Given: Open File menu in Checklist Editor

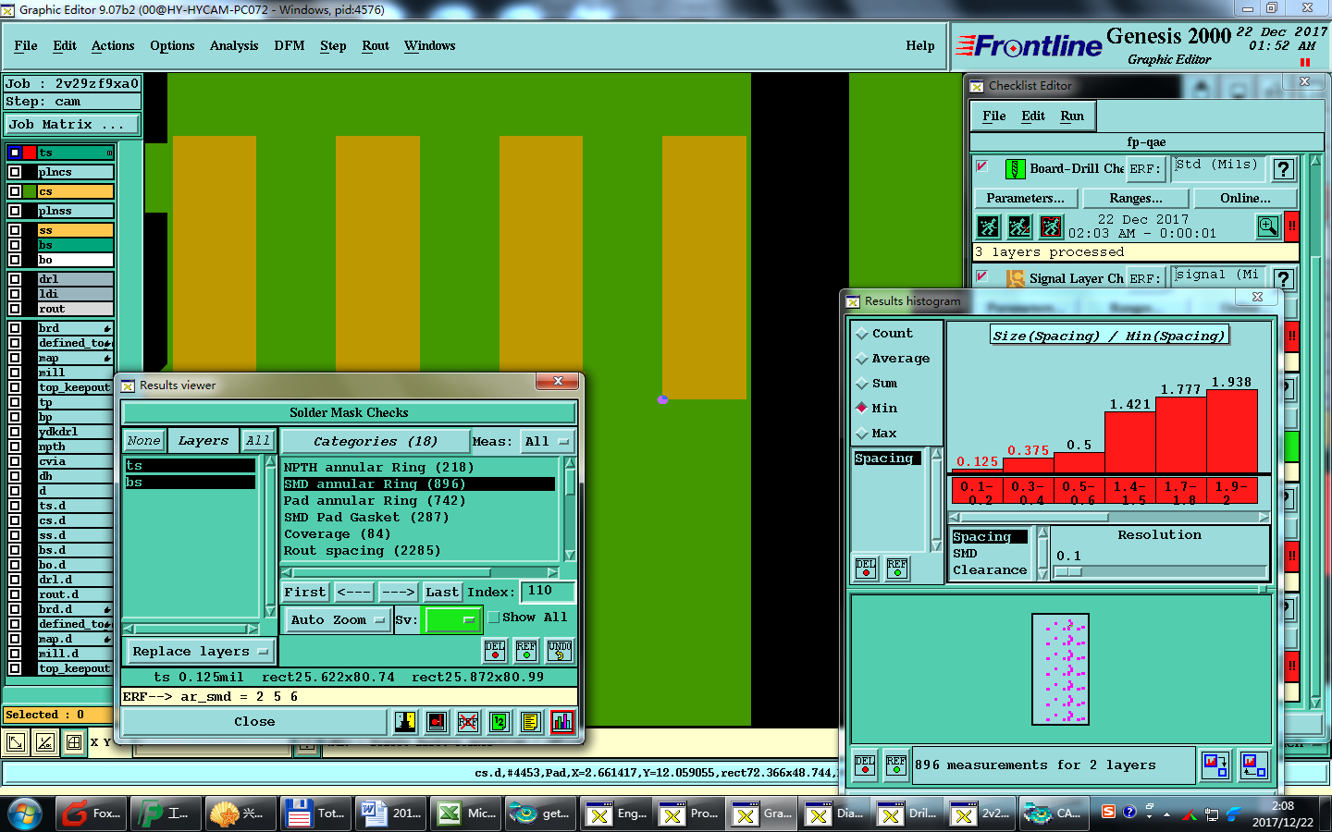Looking at the screenshot, I should coord(994,116).
